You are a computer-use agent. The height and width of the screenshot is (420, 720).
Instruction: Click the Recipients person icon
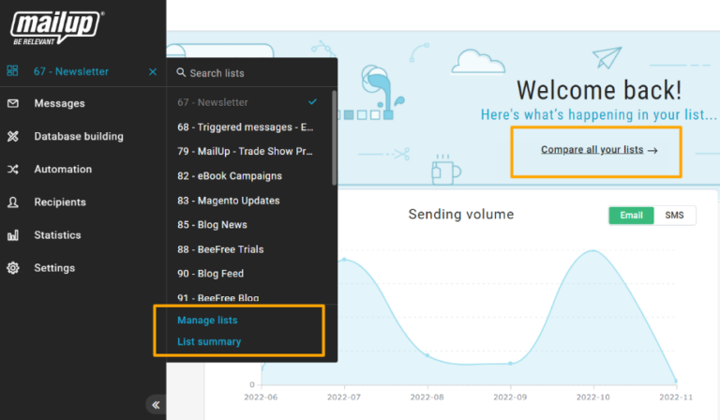(x=13, y=202)
